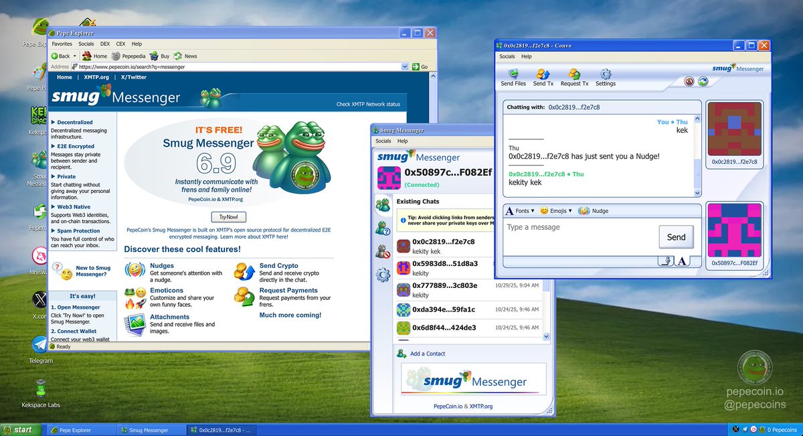
Task: Click the 0x0c2819...f2e7c8 avatar in Convo window
Action: tap(734, 129)
